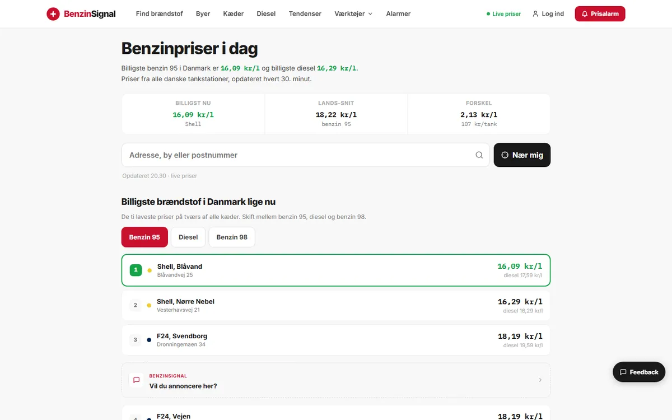Click the Vil du annoncere her? text

tap(183, 386)
